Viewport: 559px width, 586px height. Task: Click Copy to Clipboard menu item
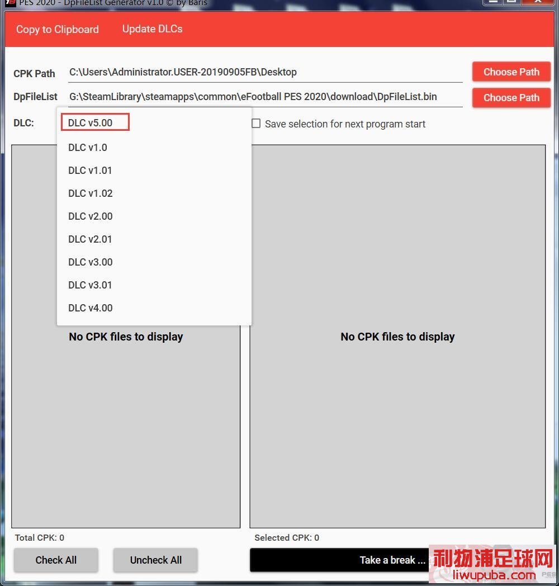tap(57, 29)
